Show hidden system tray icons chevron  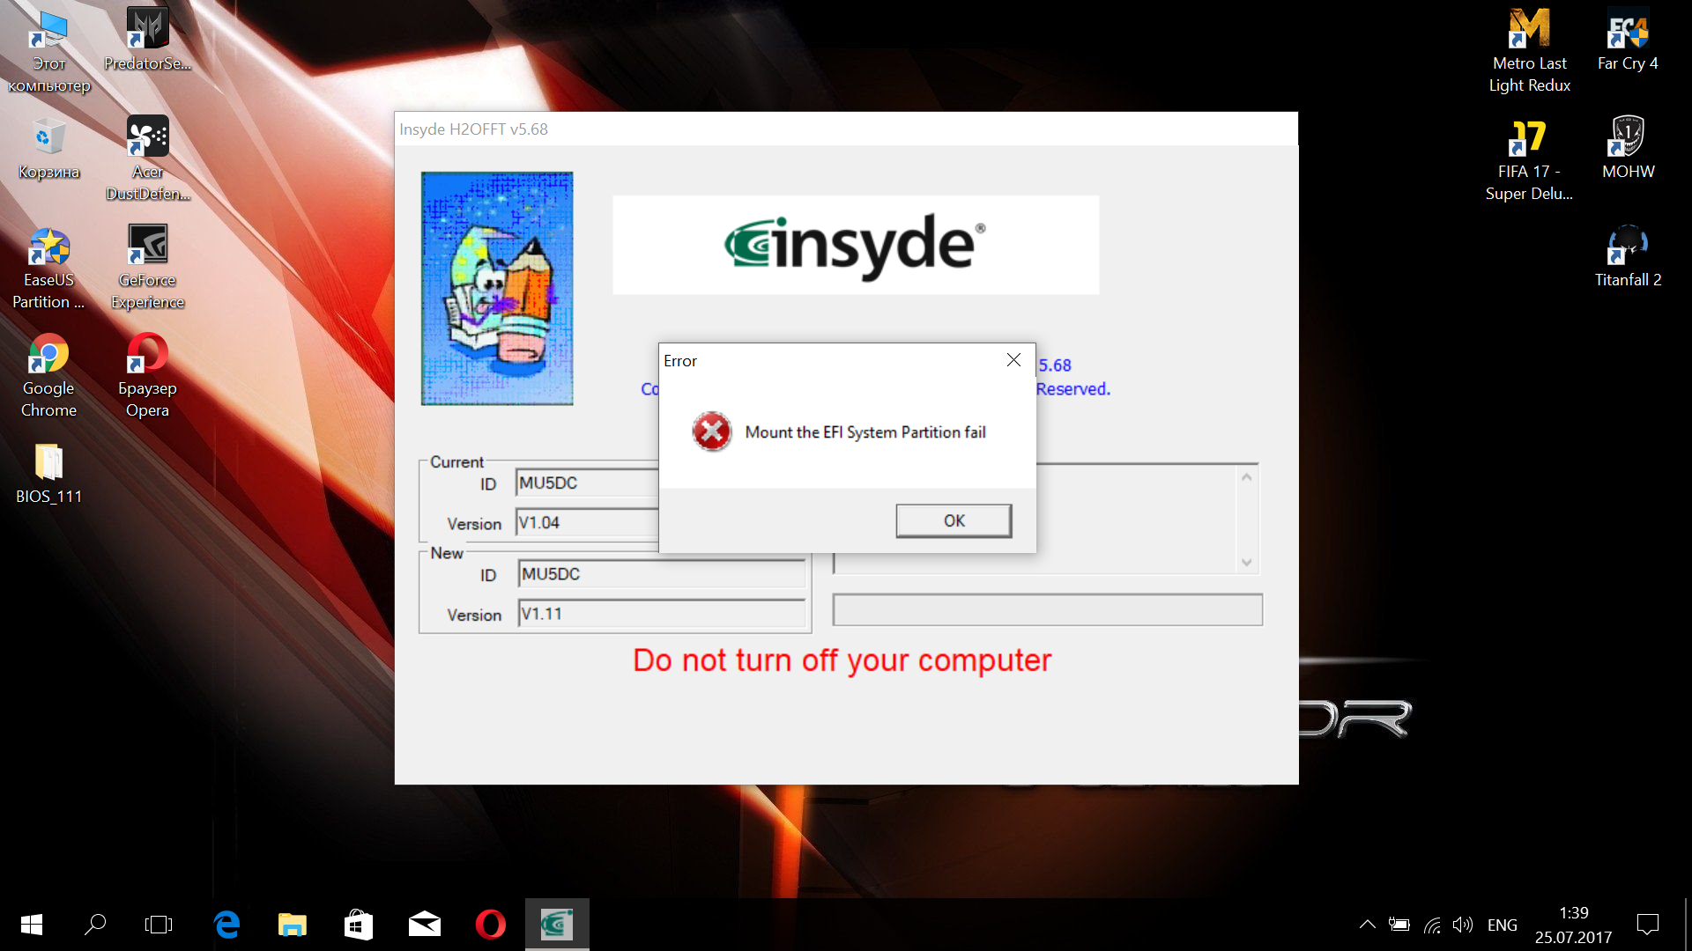pos(1367,925)
